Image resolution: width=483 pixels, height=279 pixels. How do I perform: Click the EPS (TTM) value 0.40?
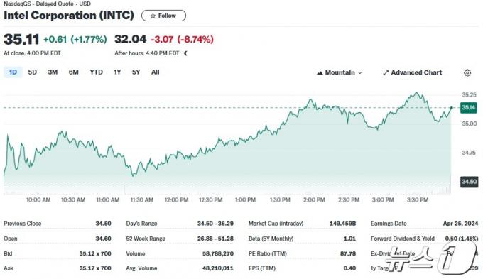(349, 268)
